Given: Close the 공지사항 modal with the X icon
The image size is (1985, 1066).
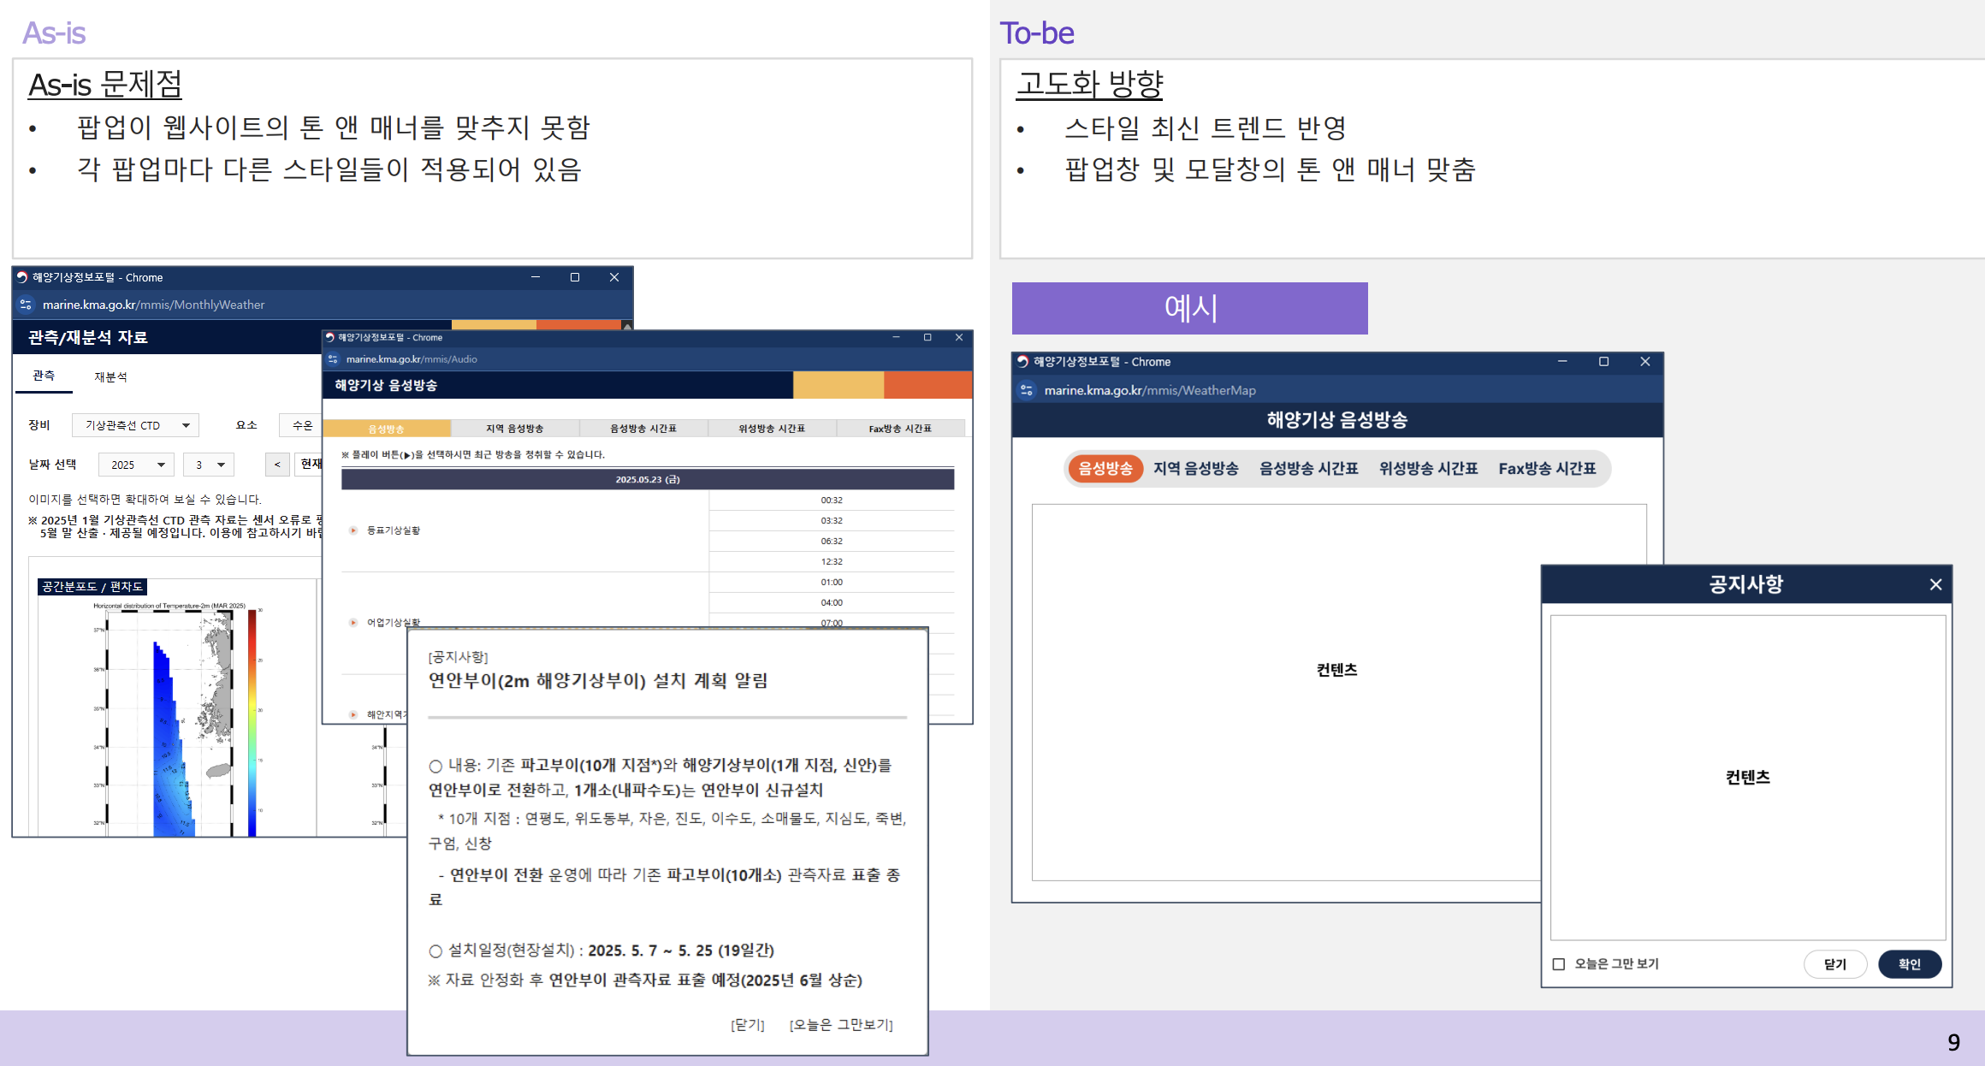Looking at the screenshot, I should [1935, 584].
